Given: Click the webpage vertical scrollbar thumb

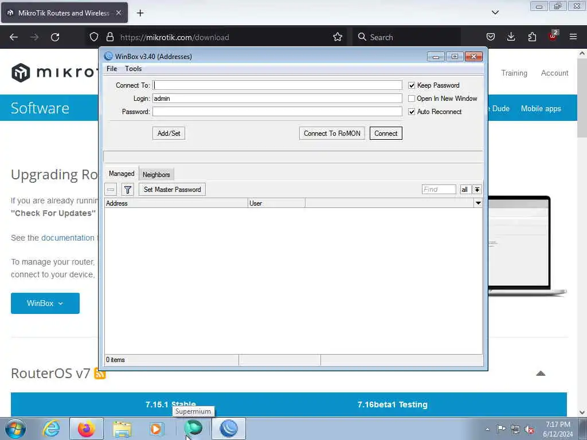Looking at the screenshot, I should (x=582, y=99).
